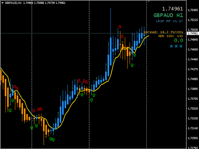Click the 1.74275 price scale label
The image size is (199, 149).
click(193, 69)
